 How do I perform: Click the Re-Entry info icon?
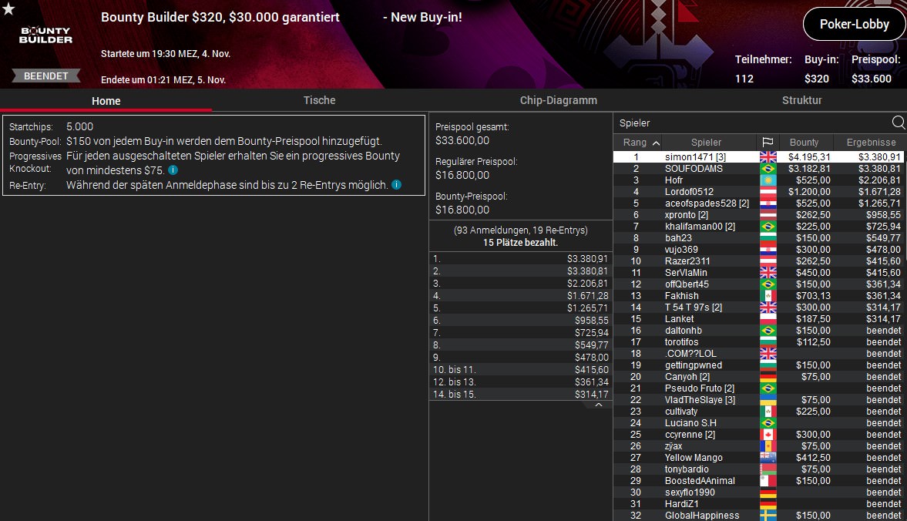396,184
